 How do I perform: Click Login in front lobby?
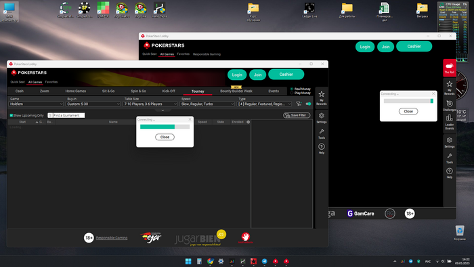pyautogui.click(x=237, y=75)
